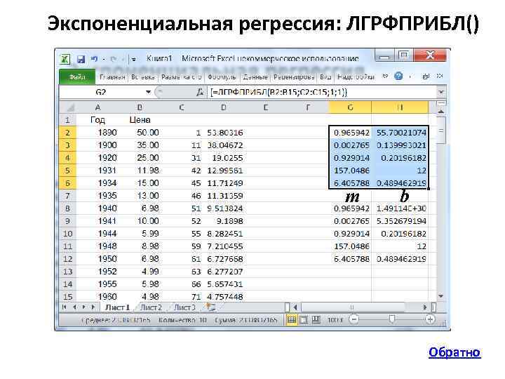Viewport: 505px width, 379px height.
Task: Click the workbook restore window icon
Action: click(x=426, y=77)
